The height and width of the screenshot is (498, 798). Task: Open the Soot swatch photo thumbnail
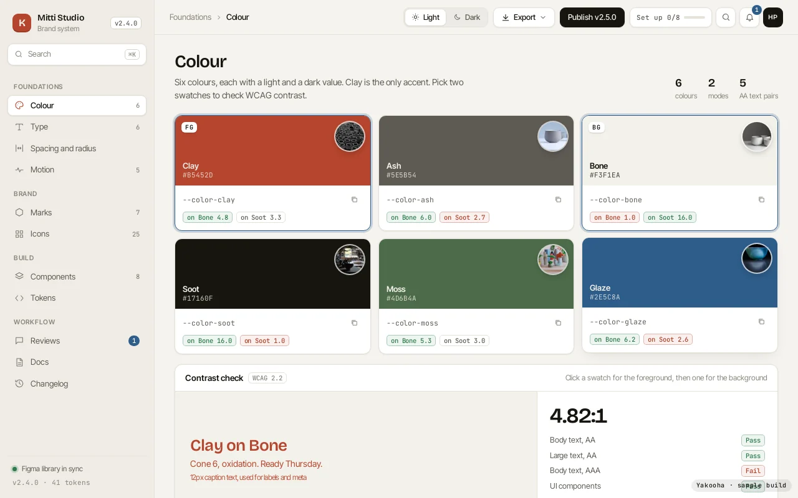click(x=350, y=260)
